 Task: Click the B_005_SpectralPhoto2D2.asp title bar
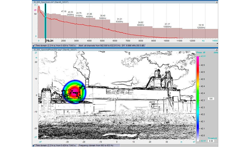[x=118, y=50]
